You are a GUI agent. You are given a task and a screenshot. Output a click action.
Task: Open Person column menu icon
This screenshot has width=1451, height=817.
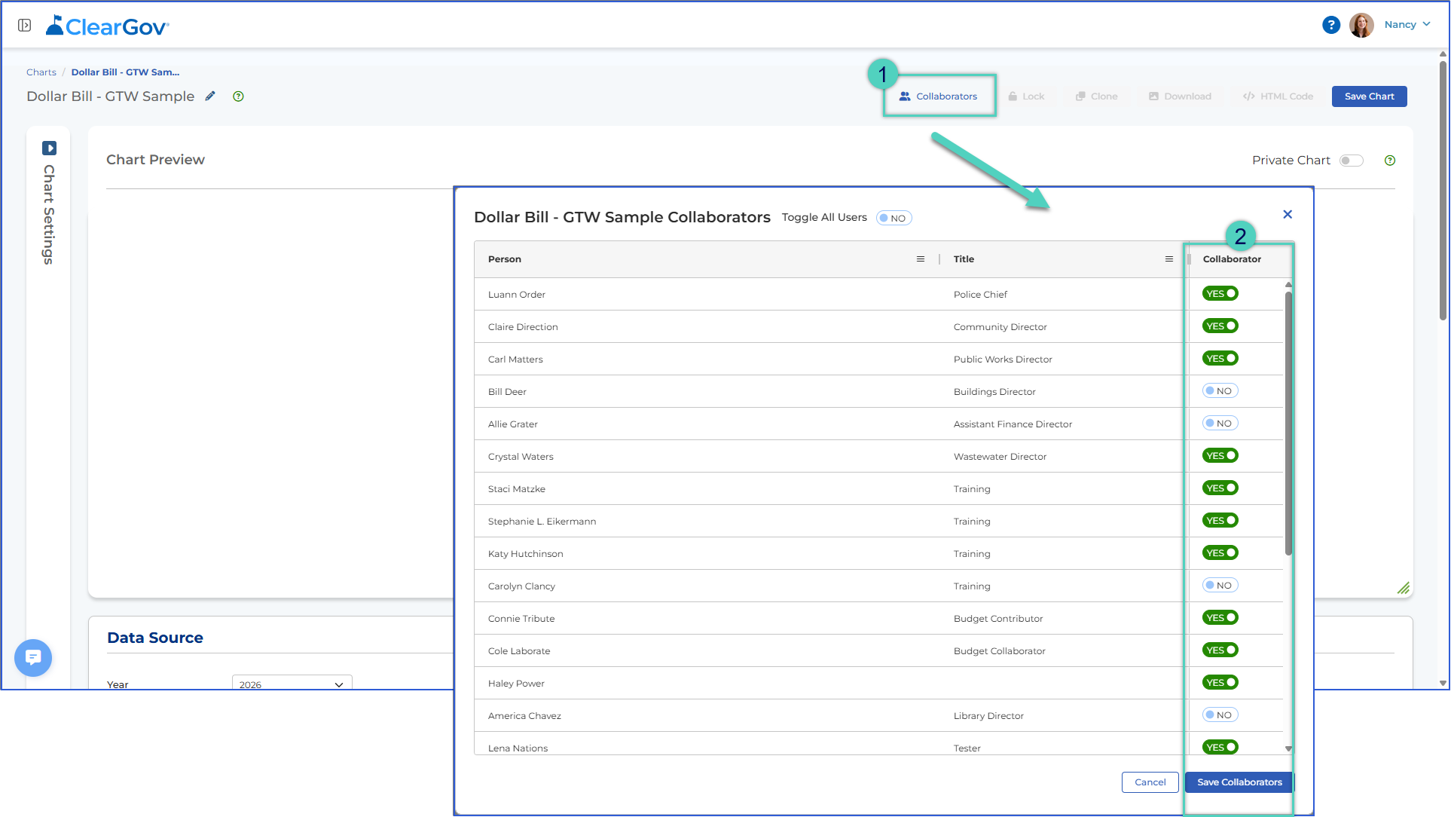(921, 259)
